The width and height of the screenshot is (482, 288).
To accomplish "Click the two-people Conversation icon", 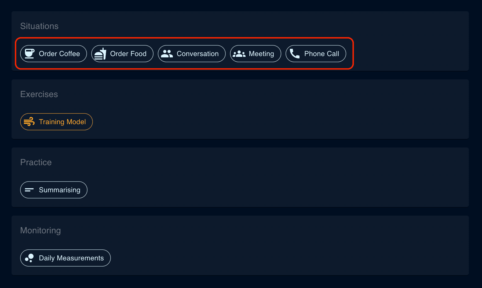I will (167, 54).
